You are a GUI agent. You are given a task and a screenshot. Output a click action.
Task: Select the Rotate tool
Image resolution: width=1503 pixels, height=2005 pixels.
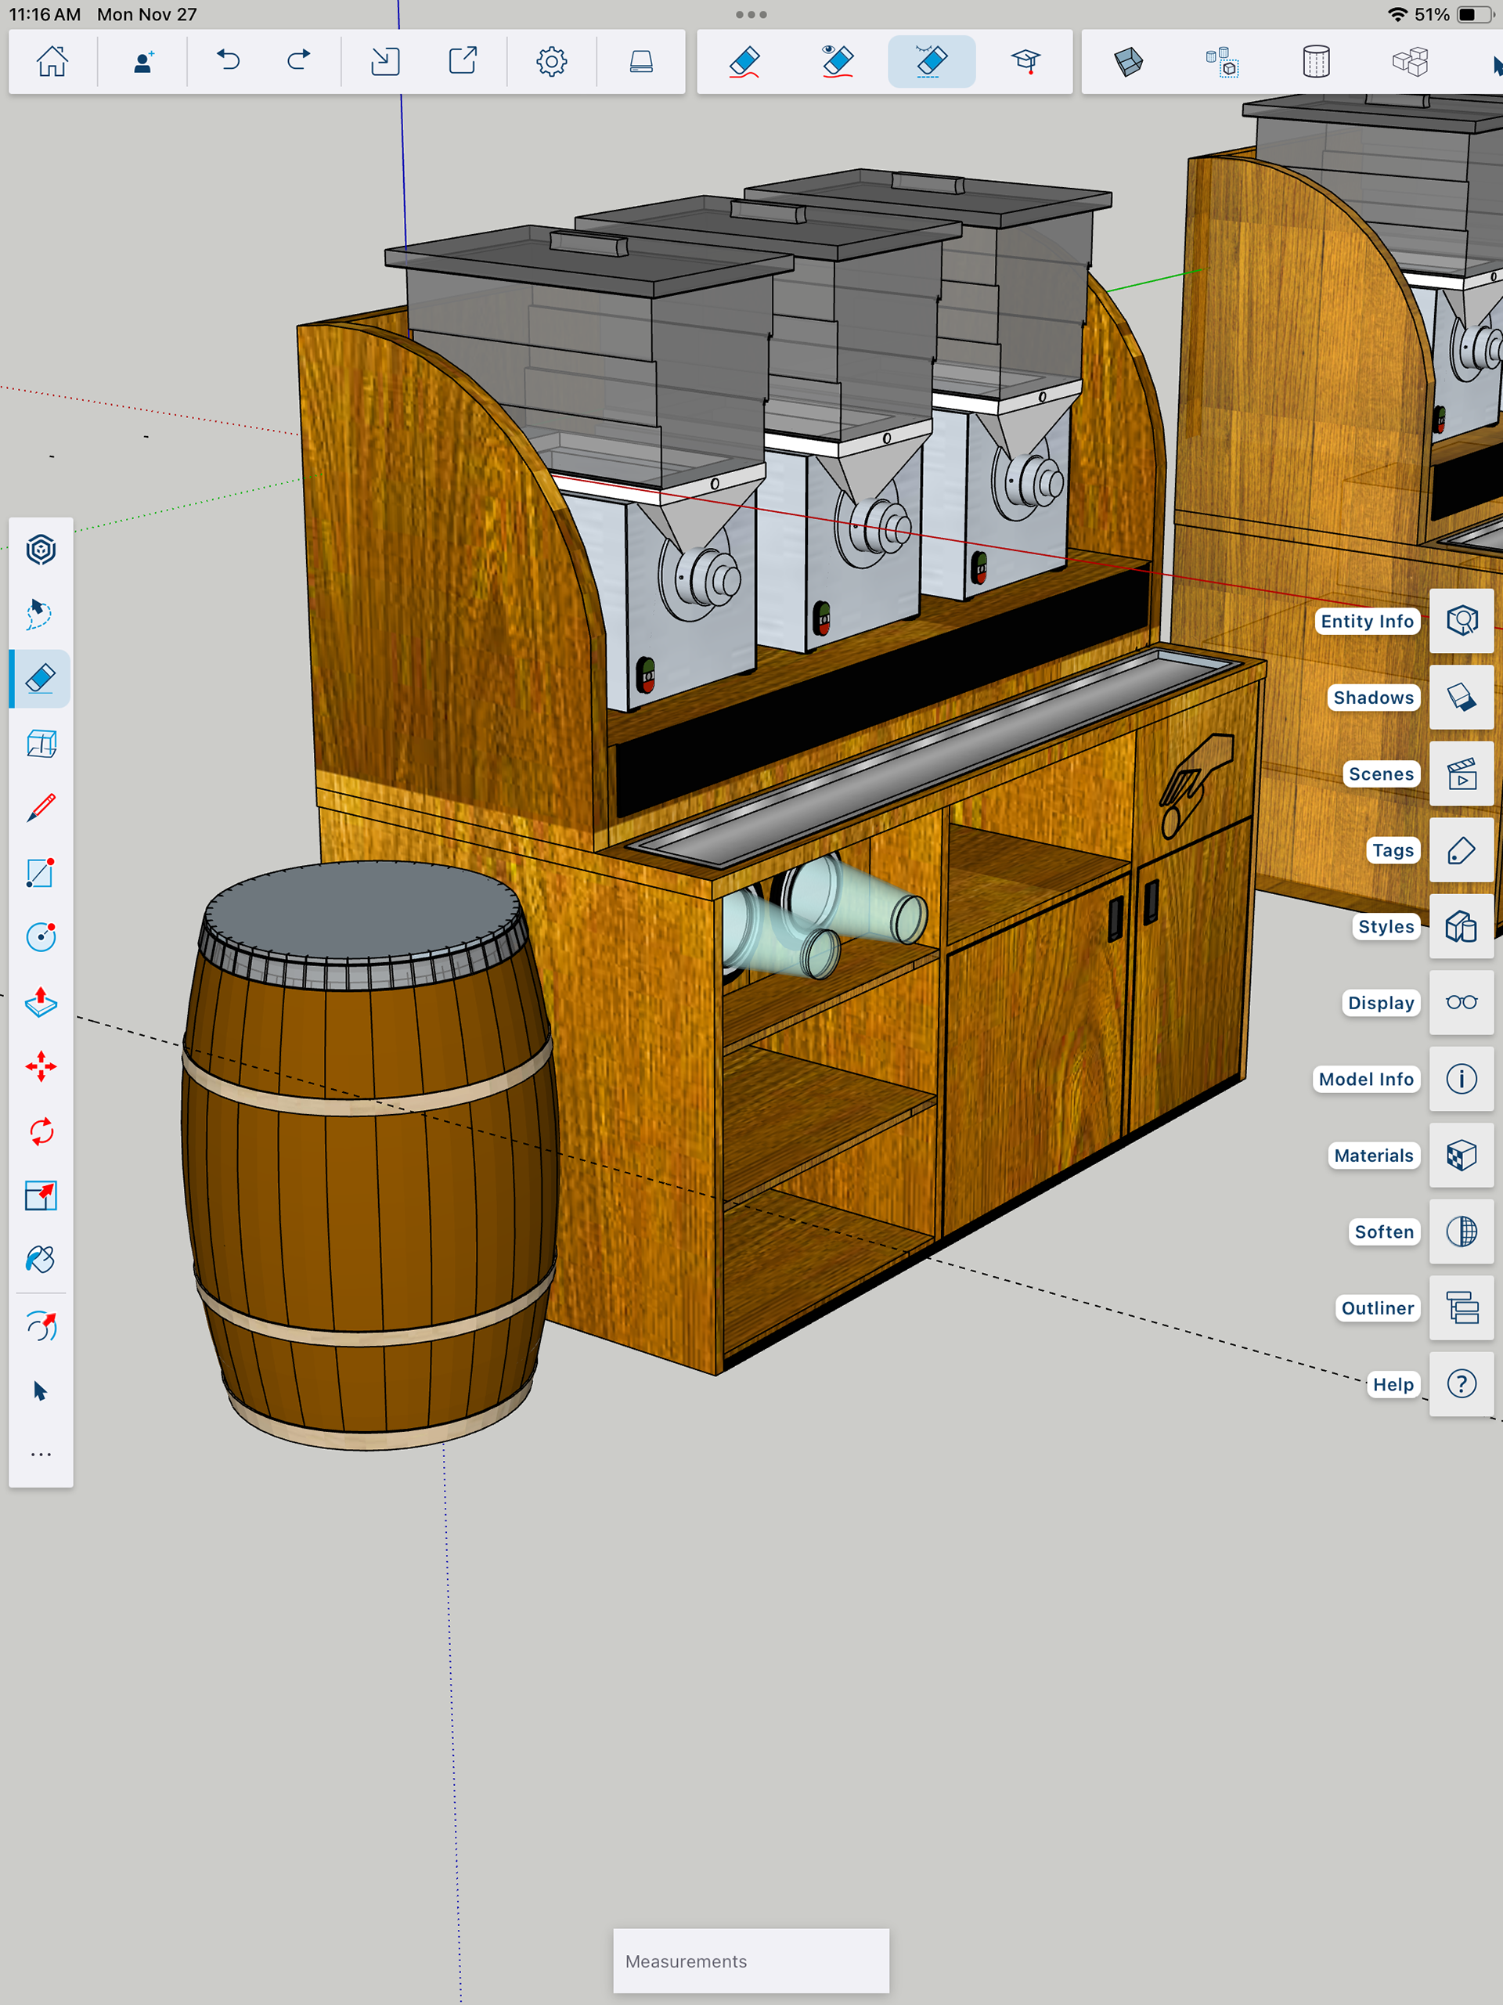[41, 1131]
